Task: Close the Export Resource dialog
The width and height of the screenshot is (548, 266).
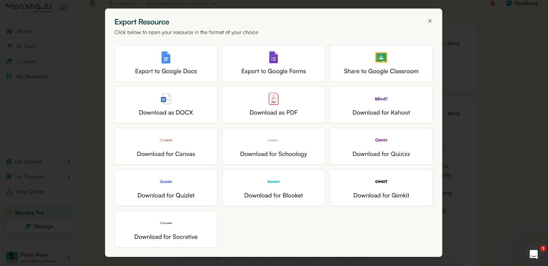Action: pyautogui.click(x=429, y=21)
